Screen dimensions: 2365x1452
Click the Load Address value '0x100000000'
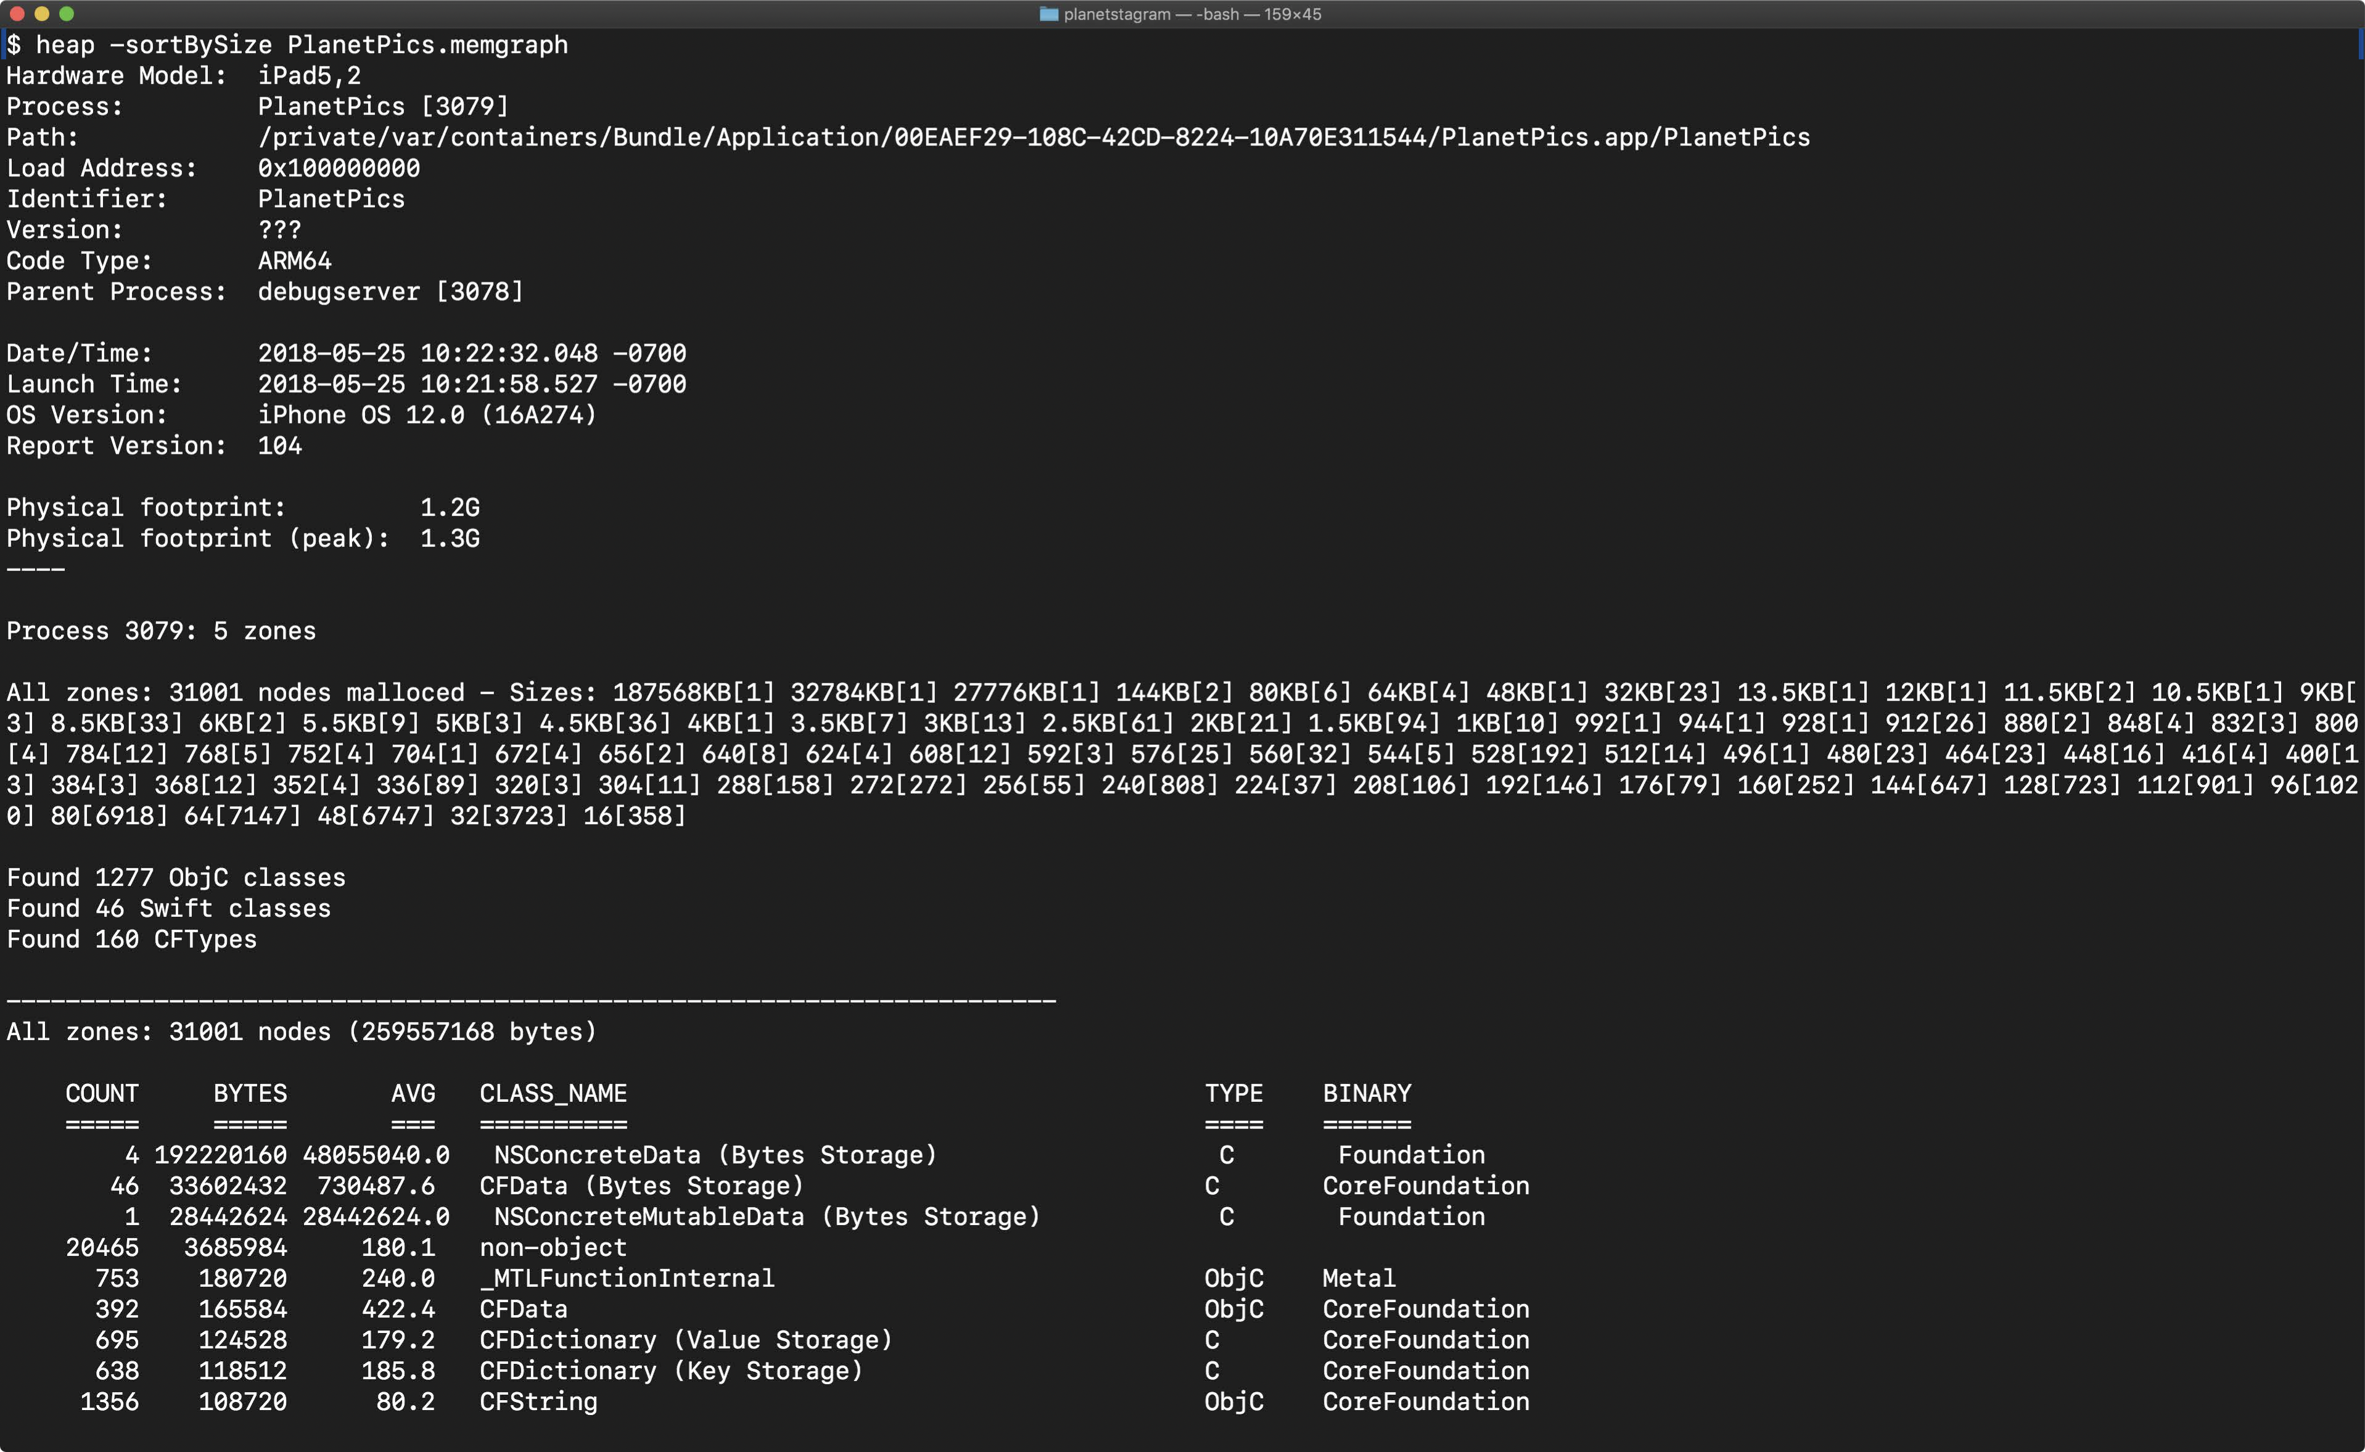pyautogui.click(x=339, y=168)
